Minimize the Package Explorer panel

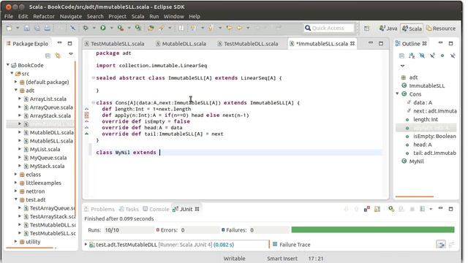click(60, 43)
